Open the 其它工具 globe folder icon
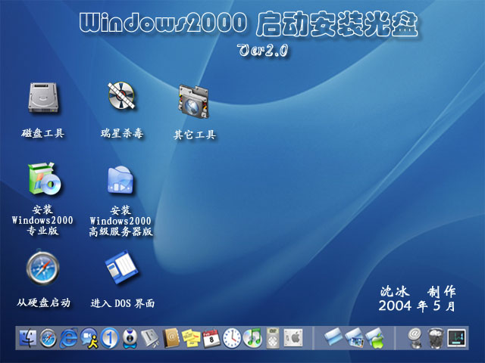485x363 pixels. tap(194, 101)
